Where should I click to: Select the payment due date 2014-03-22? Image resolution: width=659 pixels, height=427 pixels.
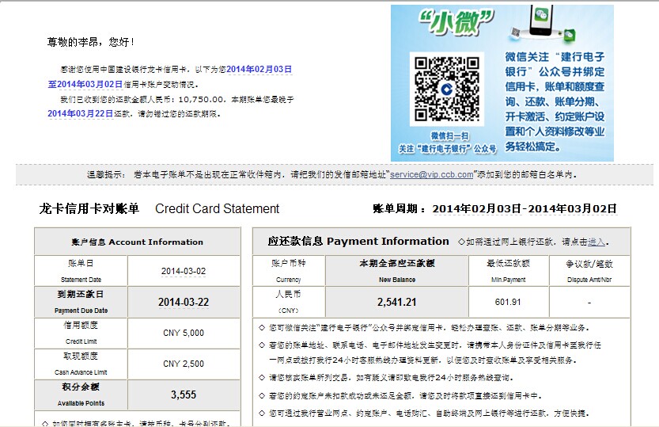pyautogui.click(x=184, y=302)
